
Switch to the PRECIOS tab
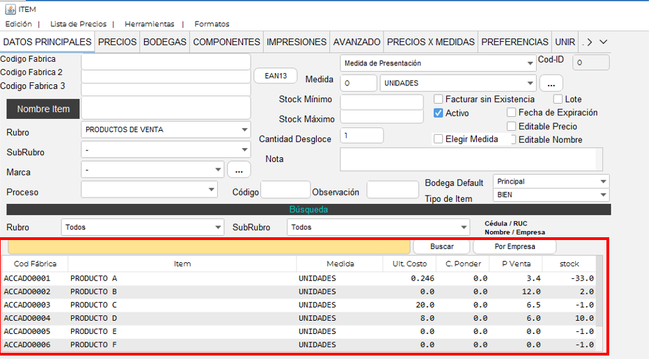pyautogui.click(x=117, y=42)
